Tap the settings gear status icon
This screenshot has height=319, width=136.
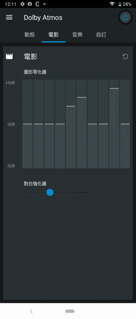click(22, 4)
